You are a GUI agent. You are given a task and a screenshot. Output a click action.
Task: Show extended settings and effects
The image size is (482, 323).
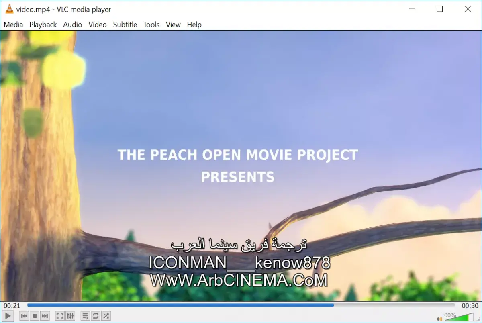70,316
